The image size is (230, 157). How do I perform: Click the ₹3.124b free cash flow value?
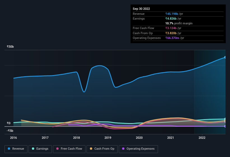(x=171, y=28)
